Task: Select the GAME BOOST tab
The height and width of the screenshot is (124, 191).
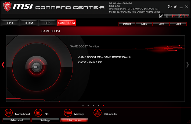Action: (x=67, y=23)
